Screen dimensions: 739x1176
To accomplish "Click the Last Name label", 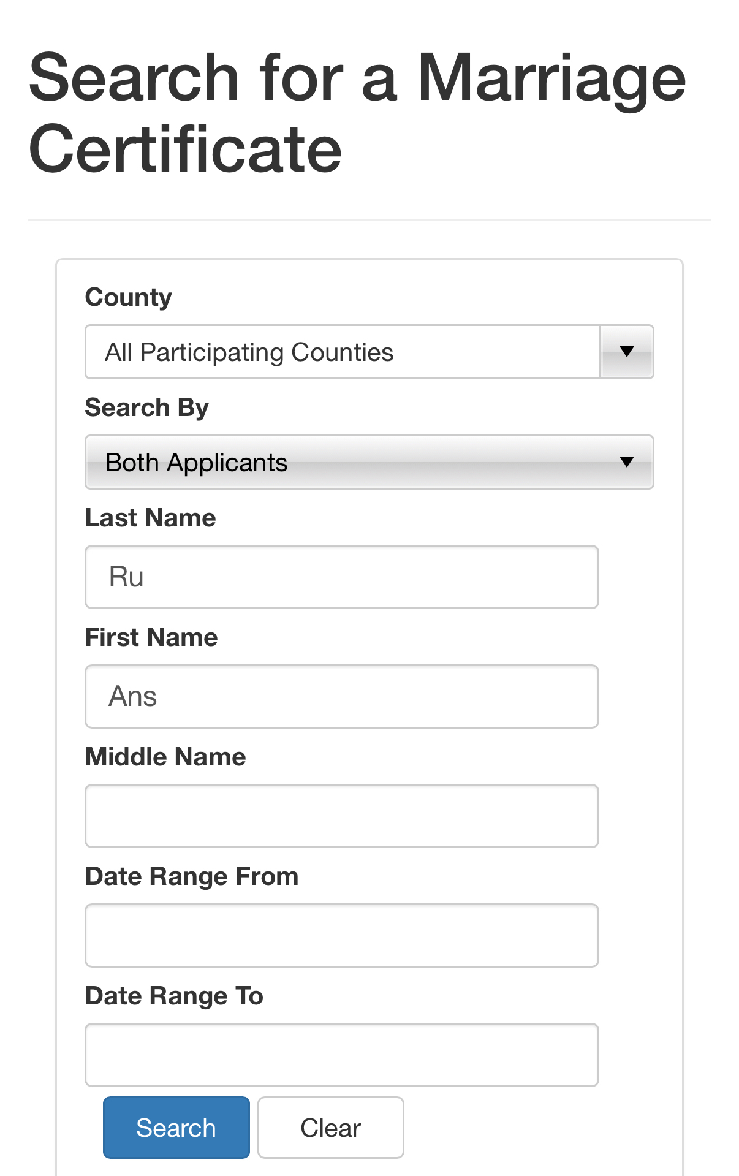I will pos(151,518).
